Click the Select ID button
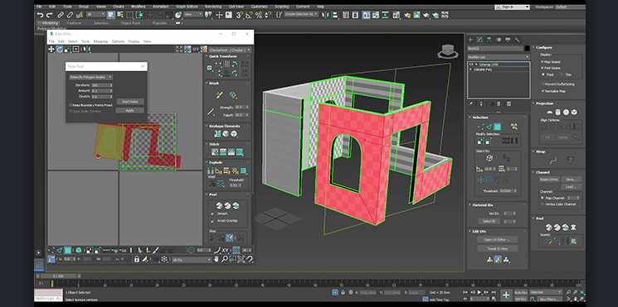 click(489, 221)
